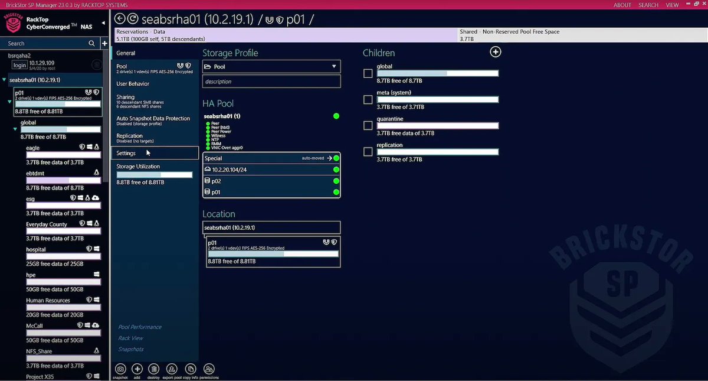The image size is (708, 381).
Task: Check the global child checkbox
Action: click(x=368, y=73)
